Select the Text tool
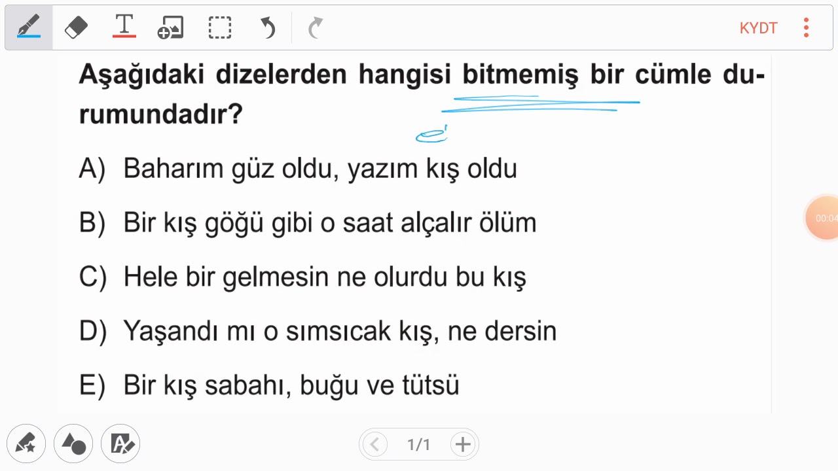 point(124,27)
